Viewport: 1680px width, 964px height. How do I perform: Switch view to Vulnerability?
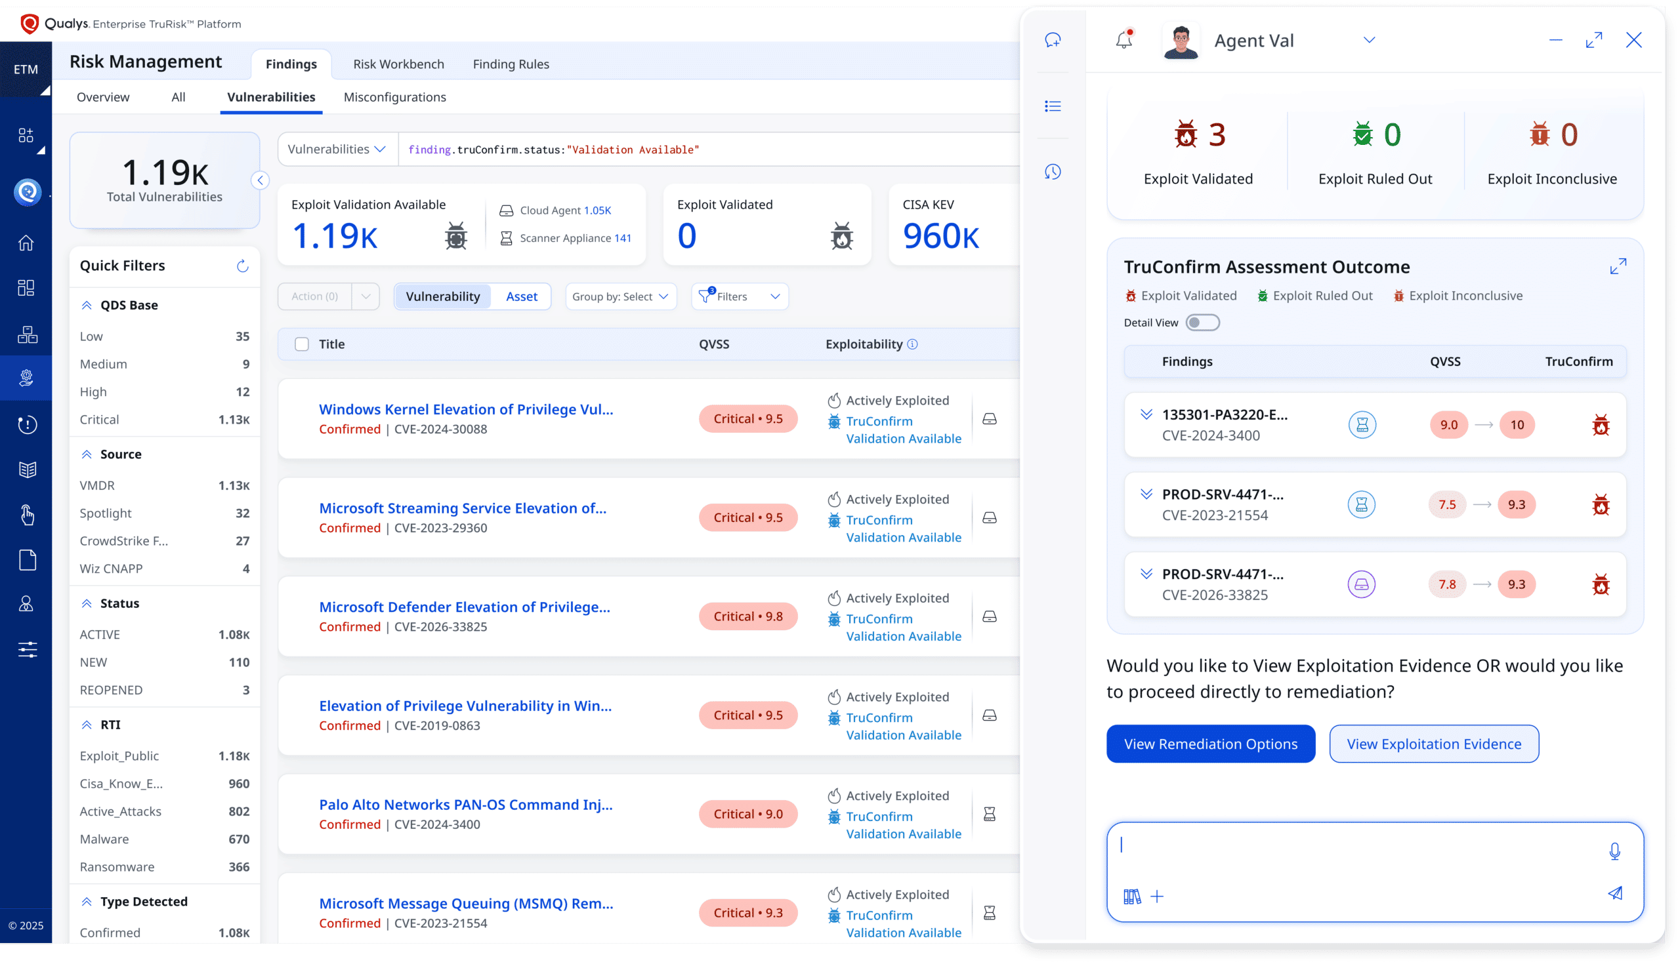pos(442,296)
